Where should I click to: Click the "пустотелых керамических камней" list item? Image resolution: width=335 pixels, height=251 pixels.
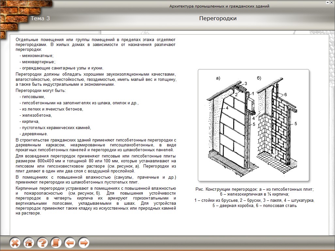pos(55,128)
